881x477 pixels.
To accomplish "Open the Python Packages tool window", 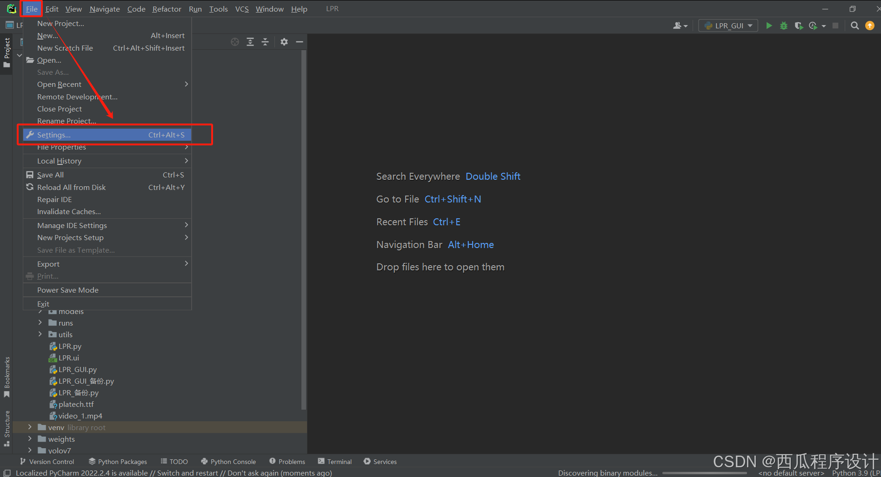I will [118, 461].
